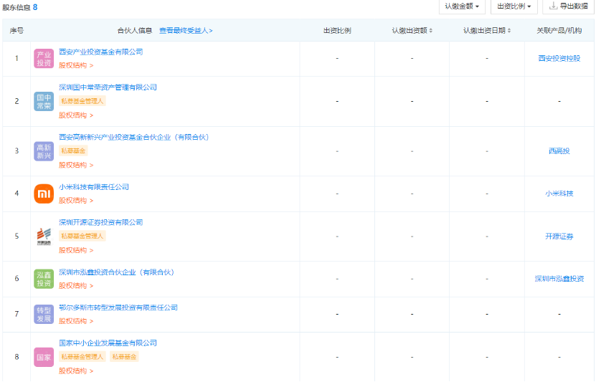Click the 高新新兴 logo icon
Image resolution: width=596 pixels, height=382 pixels.
(x=44, y=151)
